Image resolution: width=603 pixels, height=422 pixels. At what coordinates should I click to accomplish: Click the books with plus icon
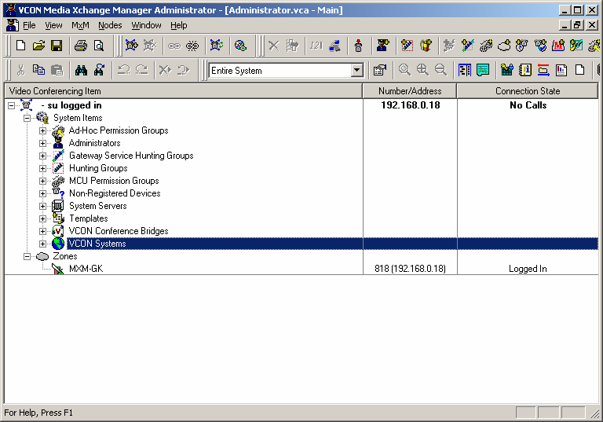click(x=426, y=46)
